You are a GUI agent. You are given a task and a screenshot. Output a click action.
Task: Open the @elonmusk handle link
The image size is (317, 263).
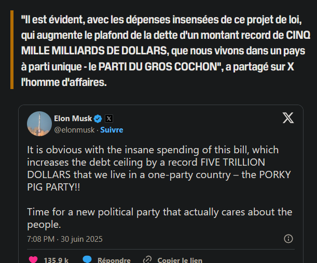click(74, 130)
